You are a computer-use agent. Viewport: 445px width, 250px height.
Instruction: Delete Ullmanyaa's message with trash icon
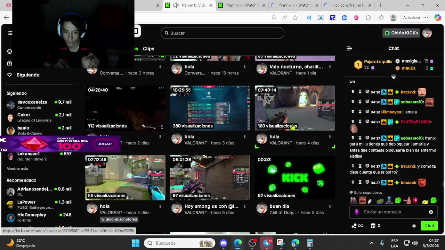tap(353, 112)
